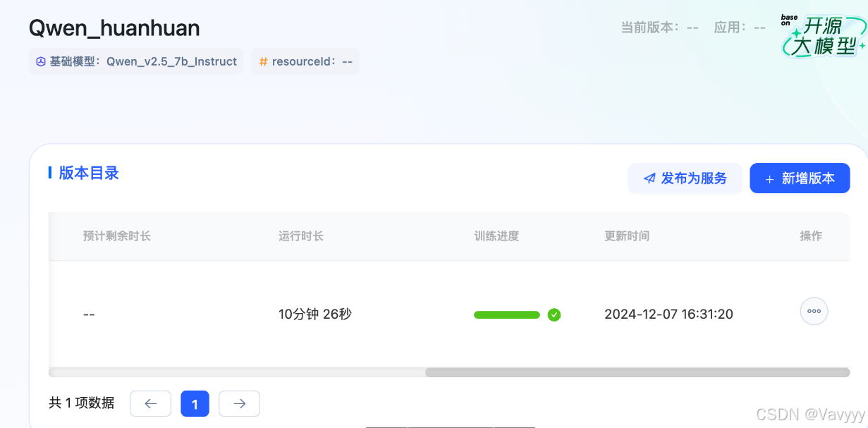
Task: Click the 当前版本 label at top
Action: (x=659, y=27)
